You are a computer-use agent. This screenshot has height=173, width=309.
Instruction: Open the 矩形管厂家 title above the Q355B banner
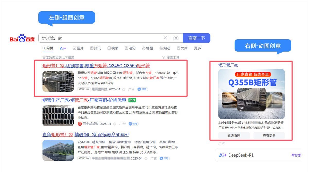point(228,65)
